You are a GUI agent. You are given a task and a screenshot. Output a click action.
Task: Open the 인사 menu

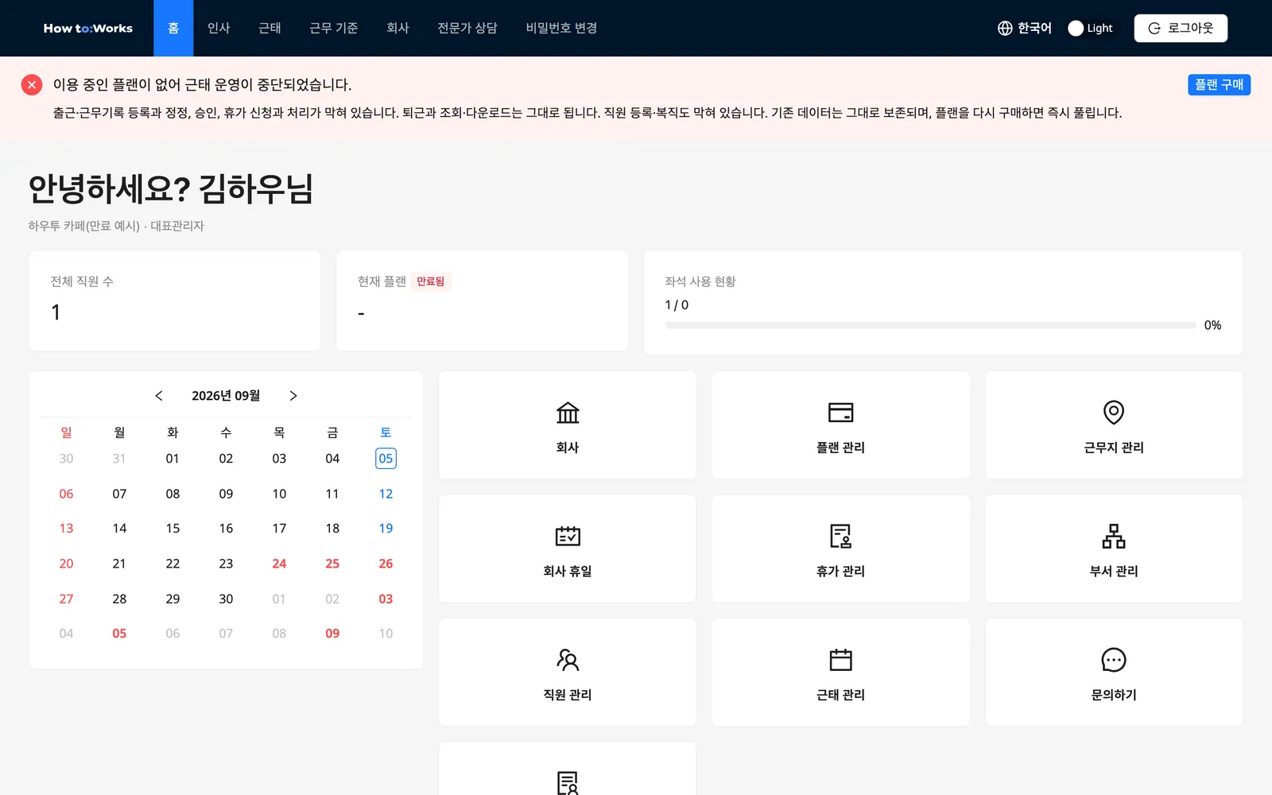point(219,28)
